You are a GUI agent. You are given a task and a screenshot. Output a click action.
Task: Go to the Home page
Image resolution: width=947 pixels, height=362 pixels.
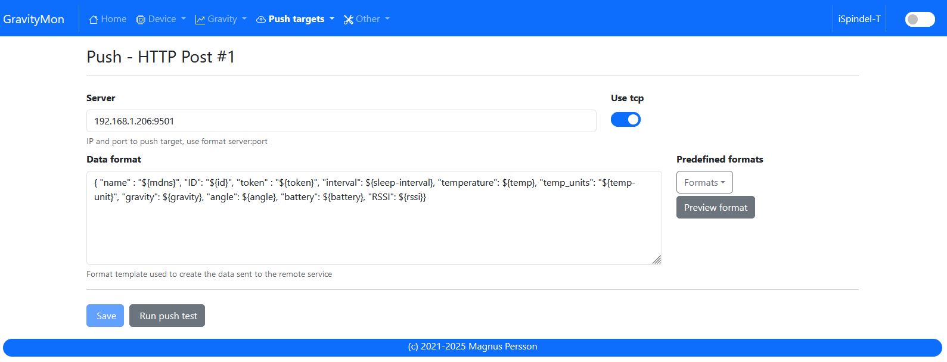point(113,19)
